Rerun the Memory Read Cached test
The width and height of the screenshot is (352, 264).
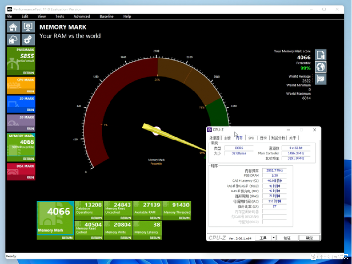(x=96, y=238)
